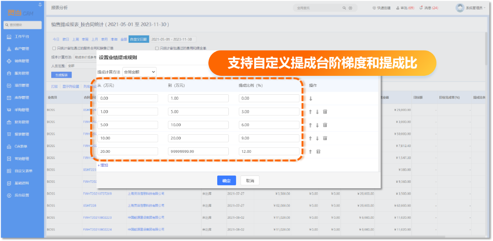The height and width of the screenshot is (241, 493).
Task: Click the 12.00 commission percentage field
Action: [269, 152]
